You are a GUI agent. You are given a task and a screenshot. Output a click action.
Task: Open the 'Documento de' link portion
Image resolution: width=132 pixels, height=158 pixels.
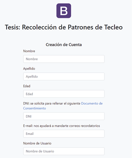click(x=92, y=104)
